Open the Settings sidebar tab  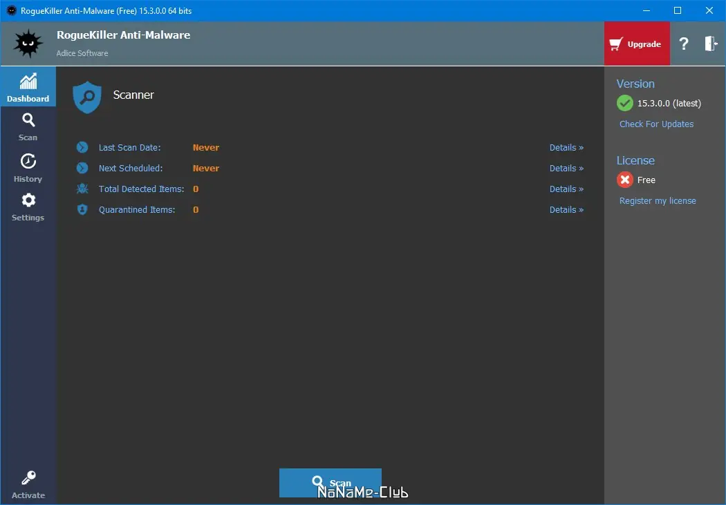point(28,207)
